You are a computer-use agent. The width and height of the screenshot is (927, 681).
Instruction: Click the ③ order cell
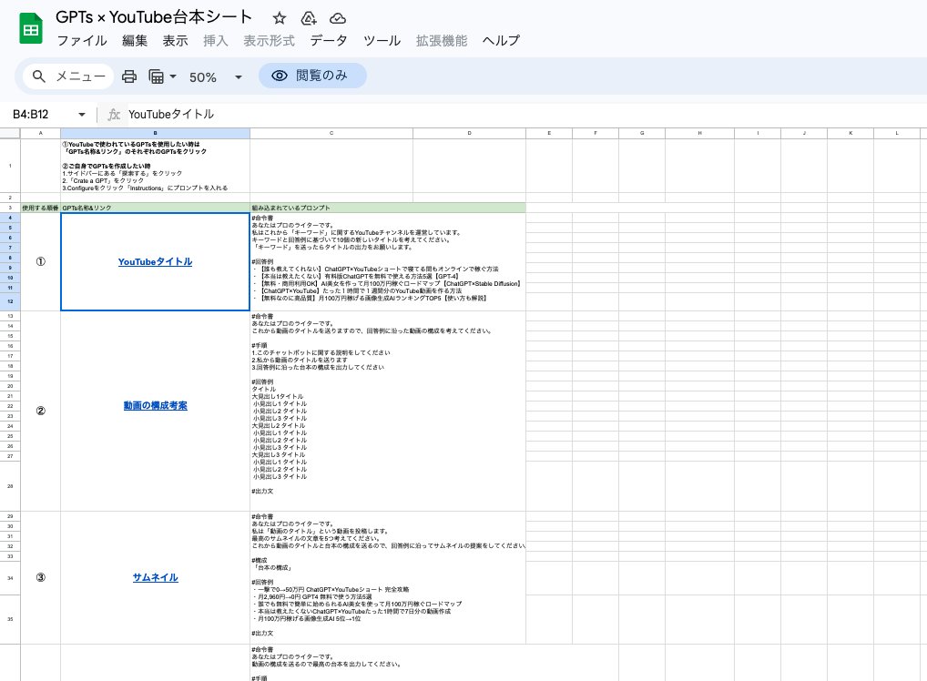click(41, 577)
